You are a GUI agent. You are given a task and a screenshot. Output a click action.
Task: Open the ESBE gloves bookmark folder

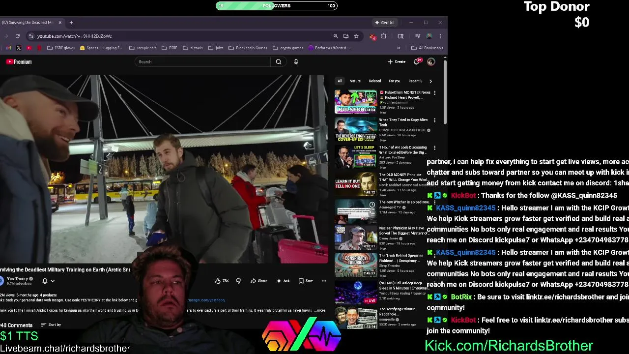(x=61, y=48)
